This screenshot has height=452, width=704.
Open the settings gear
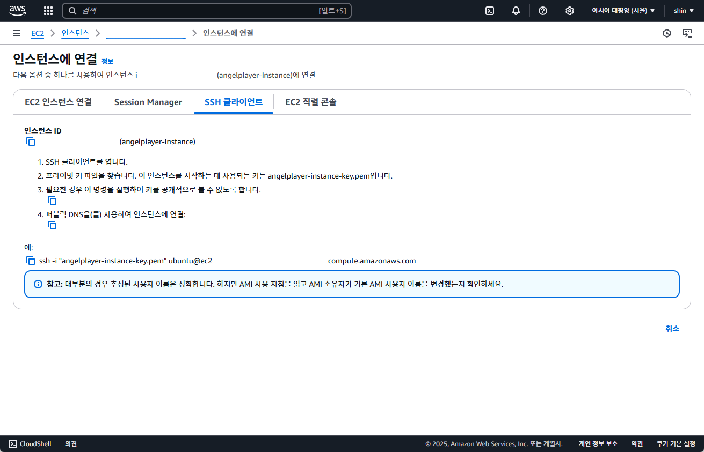pos(570,11)
